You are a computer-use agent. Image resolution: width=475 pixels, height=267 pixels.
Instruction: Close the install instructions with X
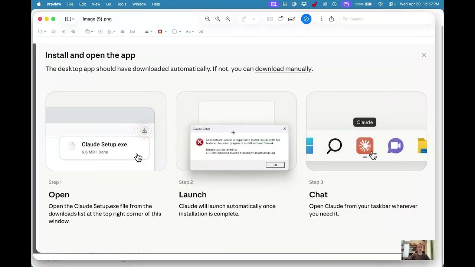pyautogui.click(x=424, y=55)
